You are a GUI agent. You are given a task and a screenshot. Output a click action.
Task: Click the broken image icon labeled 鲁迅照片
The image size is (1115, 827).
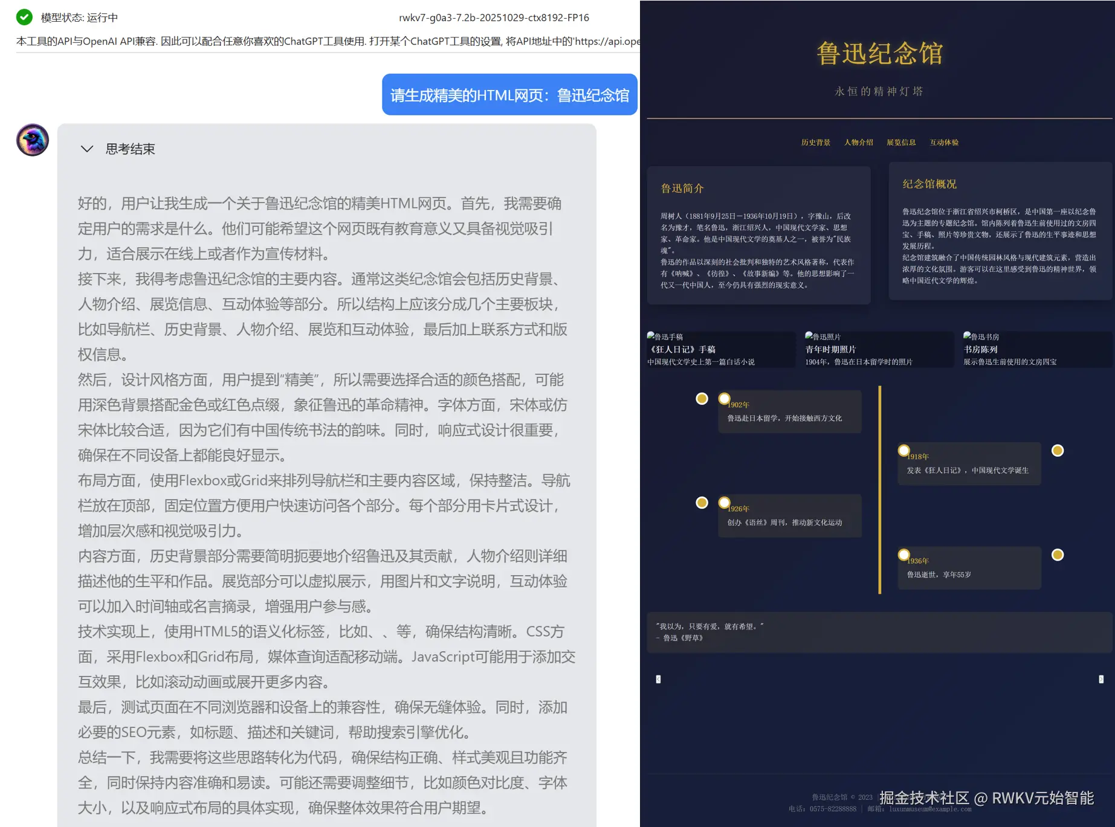click(x=809, y=336)
